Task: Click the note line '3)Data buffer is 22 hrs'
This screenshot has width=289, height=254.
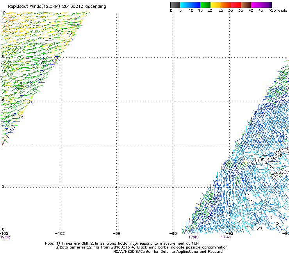Action: 141,247
